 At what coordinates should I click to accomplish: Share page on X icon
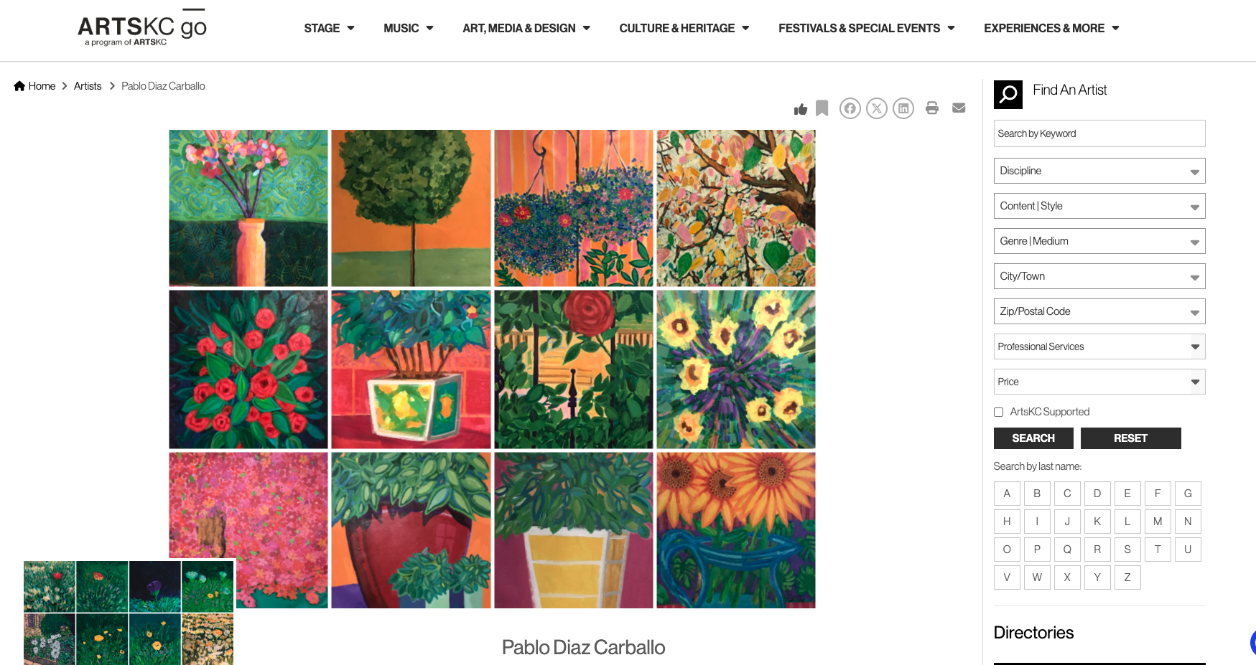click(x=877, y=108)
